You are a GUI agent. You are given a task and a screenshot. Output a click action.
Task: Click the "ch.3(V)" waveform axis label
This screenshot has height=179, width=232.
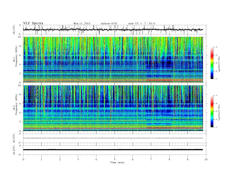coord(14,138)
